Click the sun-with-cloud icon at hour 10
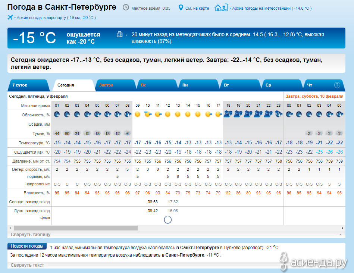The image size is (354, 273). [x=148, y=114]
